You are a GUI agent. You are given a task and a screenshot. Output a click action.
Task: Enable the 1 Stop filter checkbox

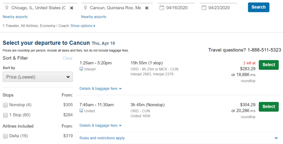tap(6, 115)
